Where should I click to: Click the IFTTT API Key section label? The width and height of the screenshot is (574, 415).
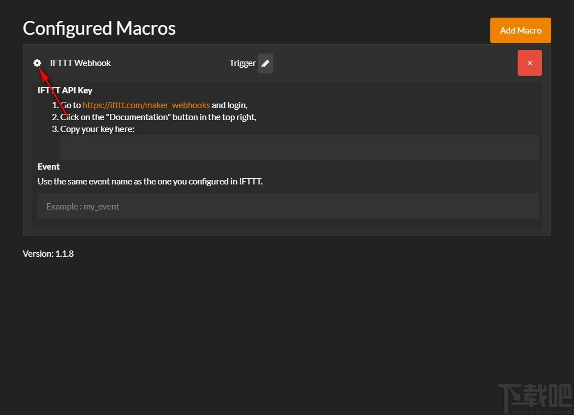[x=65, y=90]
